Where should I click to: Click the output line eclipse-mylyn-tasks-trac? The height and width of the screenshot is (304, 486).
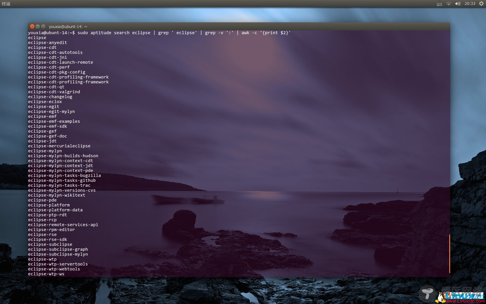click(59, 185)
